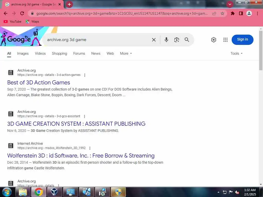Open the Action Center flag icon
Image resolution: width=263 pixels, height=197 pixels.
[231, 192]
